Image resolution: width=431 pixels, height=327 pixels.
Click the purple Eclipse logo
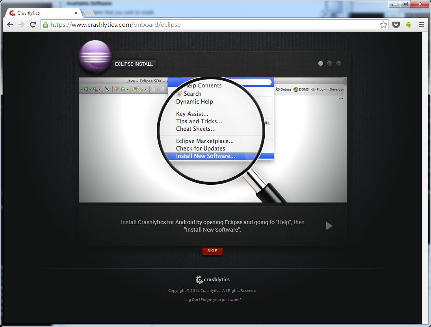[x=95, y=58]
